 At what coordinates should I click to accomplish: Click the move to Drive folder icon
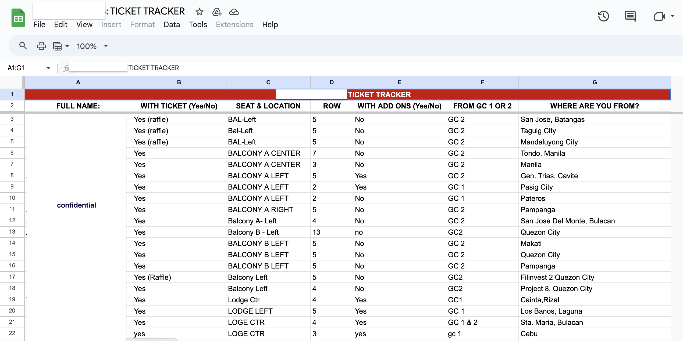point(217,12)
